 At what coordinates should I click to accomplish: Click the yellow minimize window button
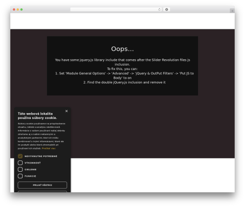[x=18, y=10]
